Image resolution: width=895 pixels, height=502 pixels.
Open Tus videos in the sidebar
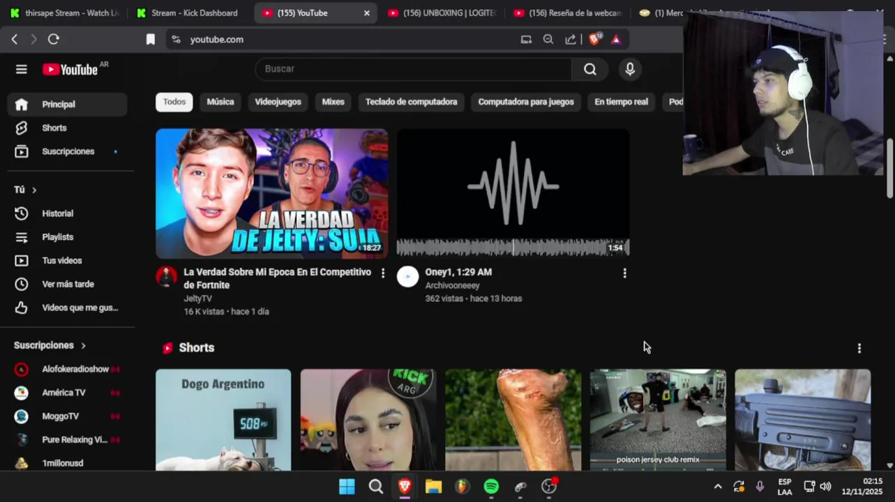[x=67, y=260]
